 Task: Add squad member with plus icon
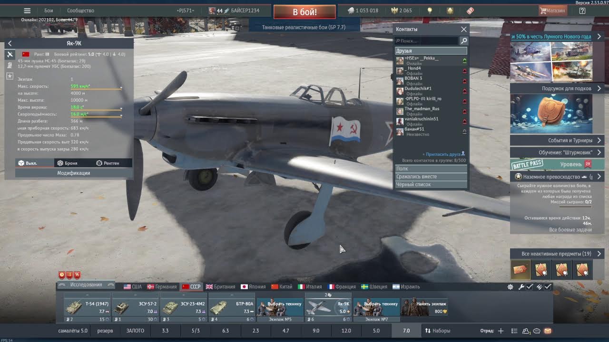tap(501, 331)
